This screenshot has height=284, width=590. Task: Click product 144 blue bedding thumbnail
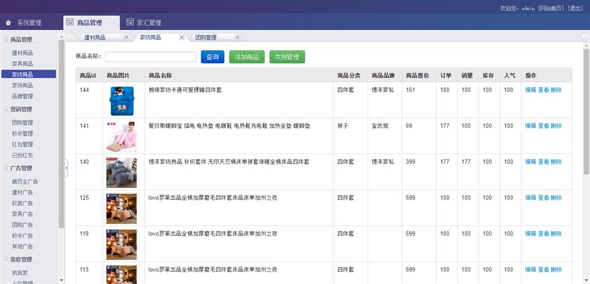click(x=121, y=101)
